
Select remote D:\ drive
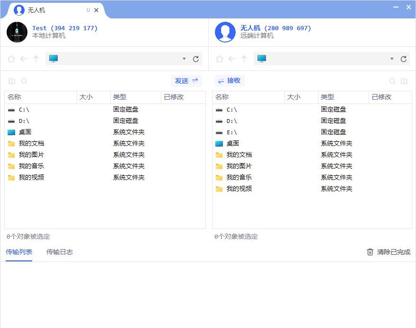[312, 121]
